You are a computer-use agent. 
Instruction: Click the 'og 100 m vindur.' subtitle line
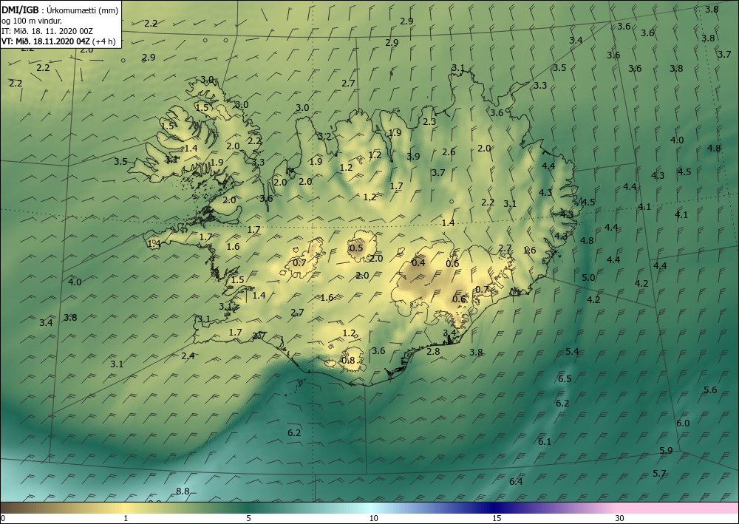[x=32, y=20]
